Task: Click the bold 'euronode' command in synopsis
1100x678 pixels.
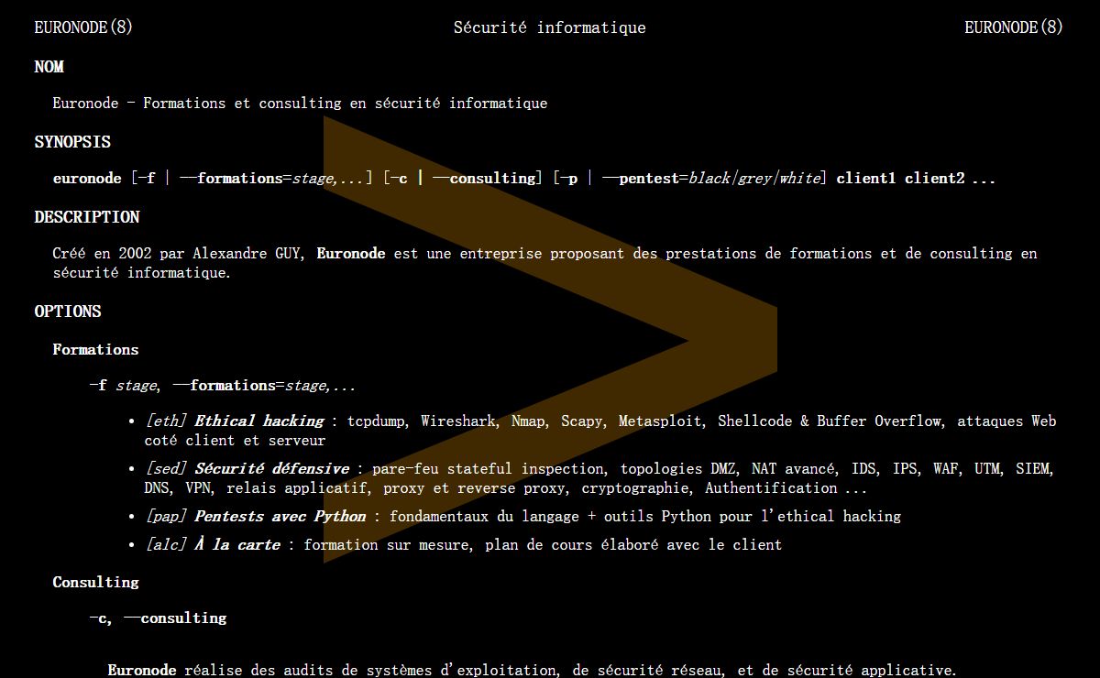Action: [87, 179]
